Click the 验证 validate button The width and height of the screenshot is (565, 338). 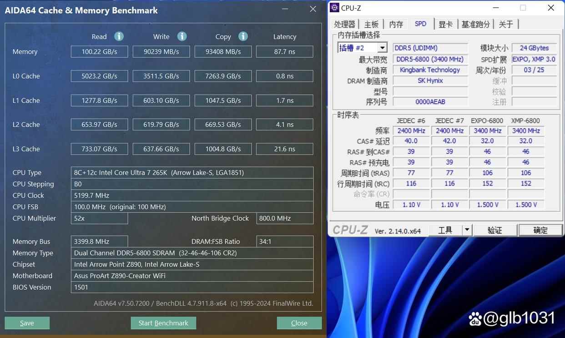pyautogui.click(x=495, y=230)
